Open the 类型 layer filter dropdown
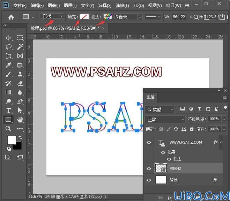Image resolution: width=230 pixels, height=201 pixels. click(160, 109)
